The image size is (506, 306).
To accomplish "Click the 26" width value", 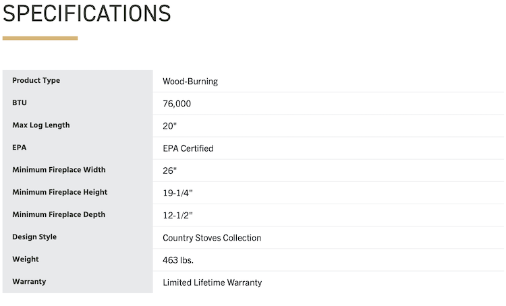I will pyautogui.click(x=169, y=171).
